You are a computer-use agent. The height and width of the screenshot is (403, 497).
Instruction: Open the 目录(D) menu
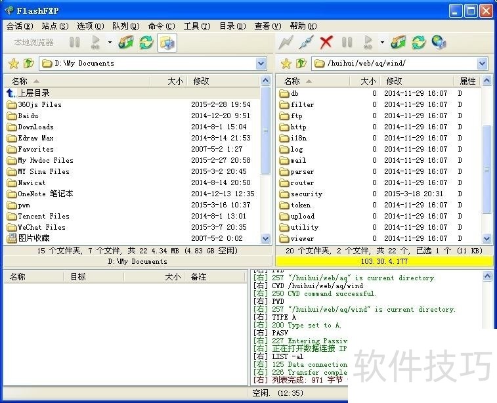tap(232, 26)
